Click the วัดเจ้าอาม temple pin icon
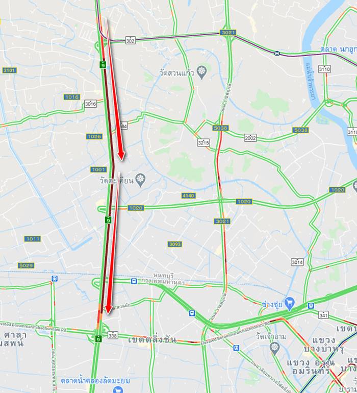 pyautogui.click(x=275, y=348)
